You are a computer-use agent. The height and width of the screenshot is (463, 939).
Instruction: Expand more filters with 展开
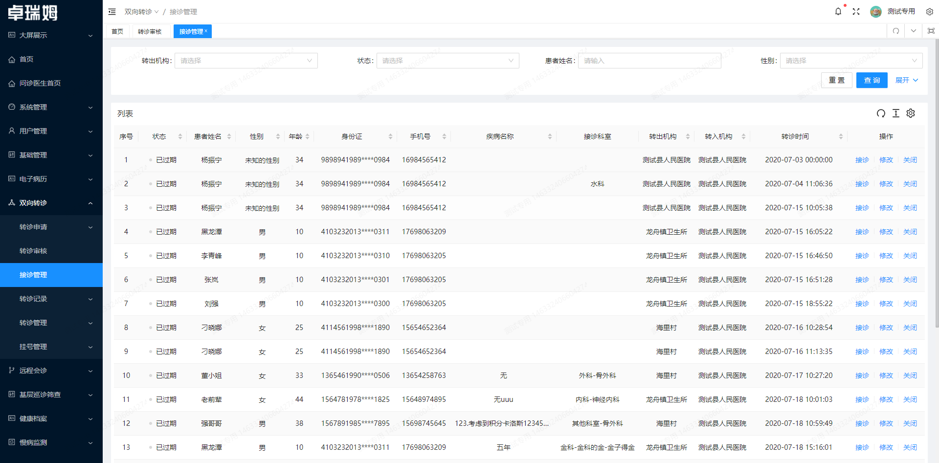pyautogui.click(x=906, y=80)
